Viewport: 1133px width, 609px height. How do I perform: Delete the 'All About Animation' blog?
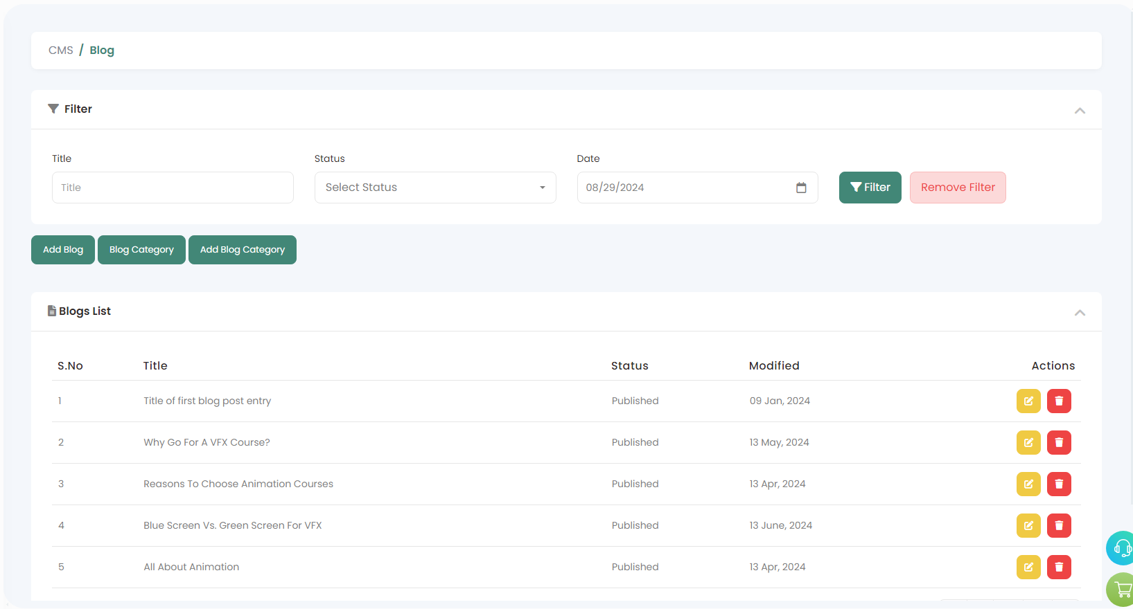(x=1059, y=567)
